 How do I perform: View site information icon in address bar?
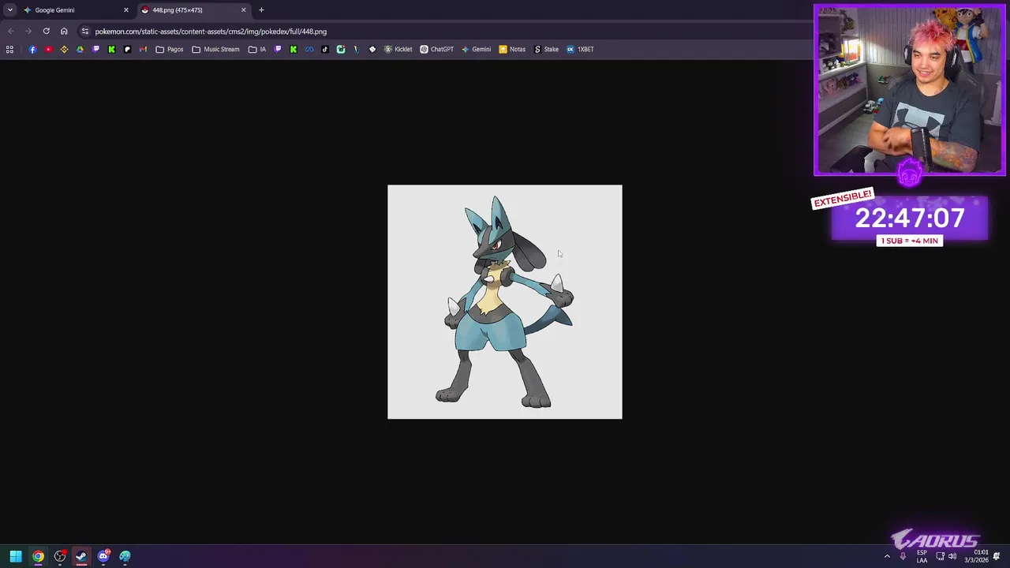pos(84,32)
